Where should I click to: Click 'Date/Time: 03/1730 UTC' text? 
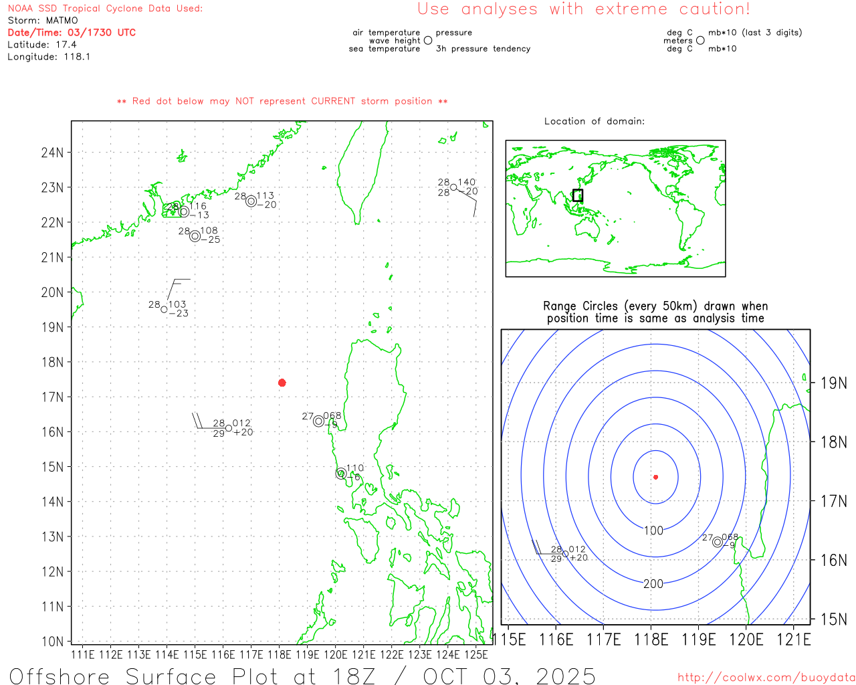[72, 32]
